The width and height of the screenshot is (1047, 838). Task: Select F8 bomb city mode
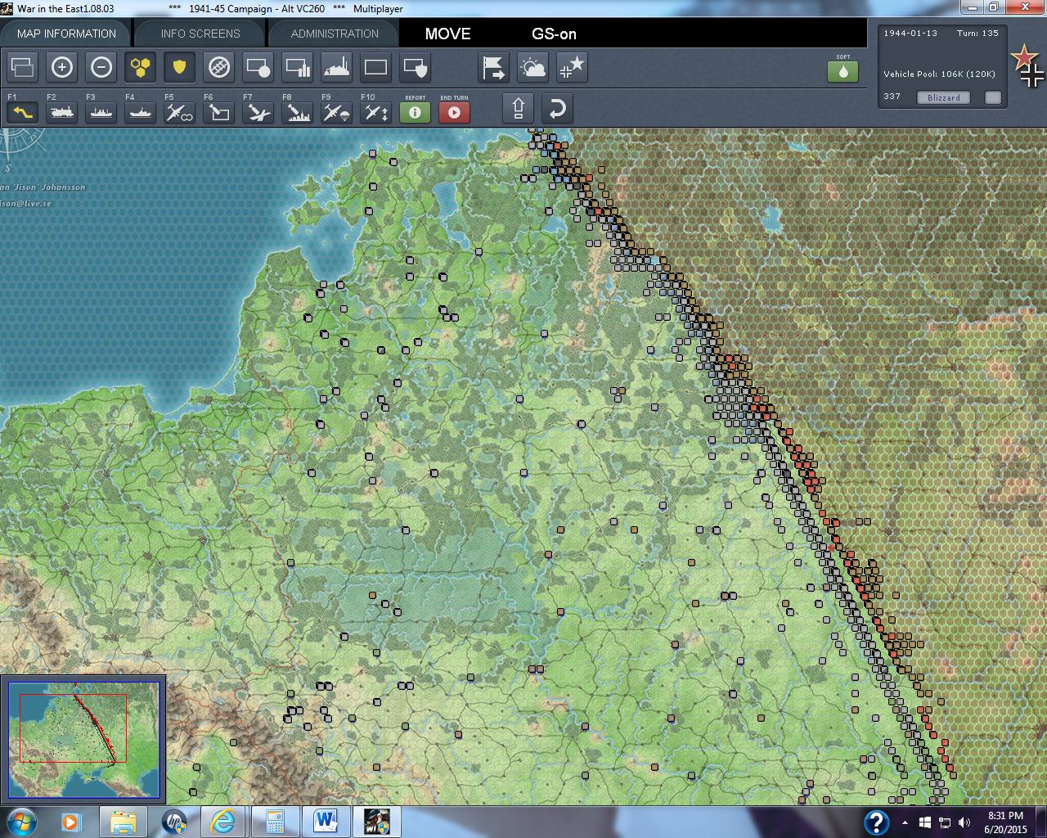(x=297, y=112)
